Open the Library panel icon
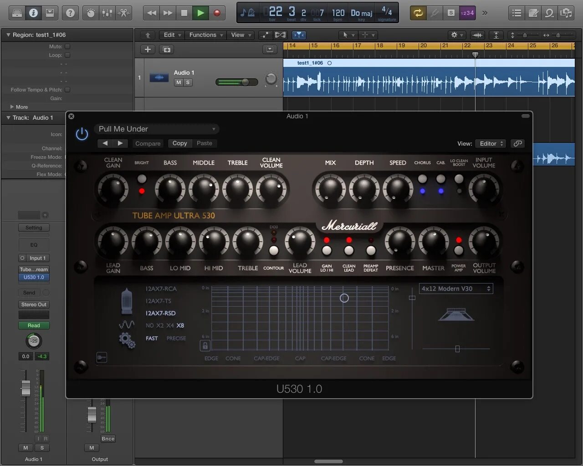This screenshot has width=583, height=466. (x=17, y=13)
